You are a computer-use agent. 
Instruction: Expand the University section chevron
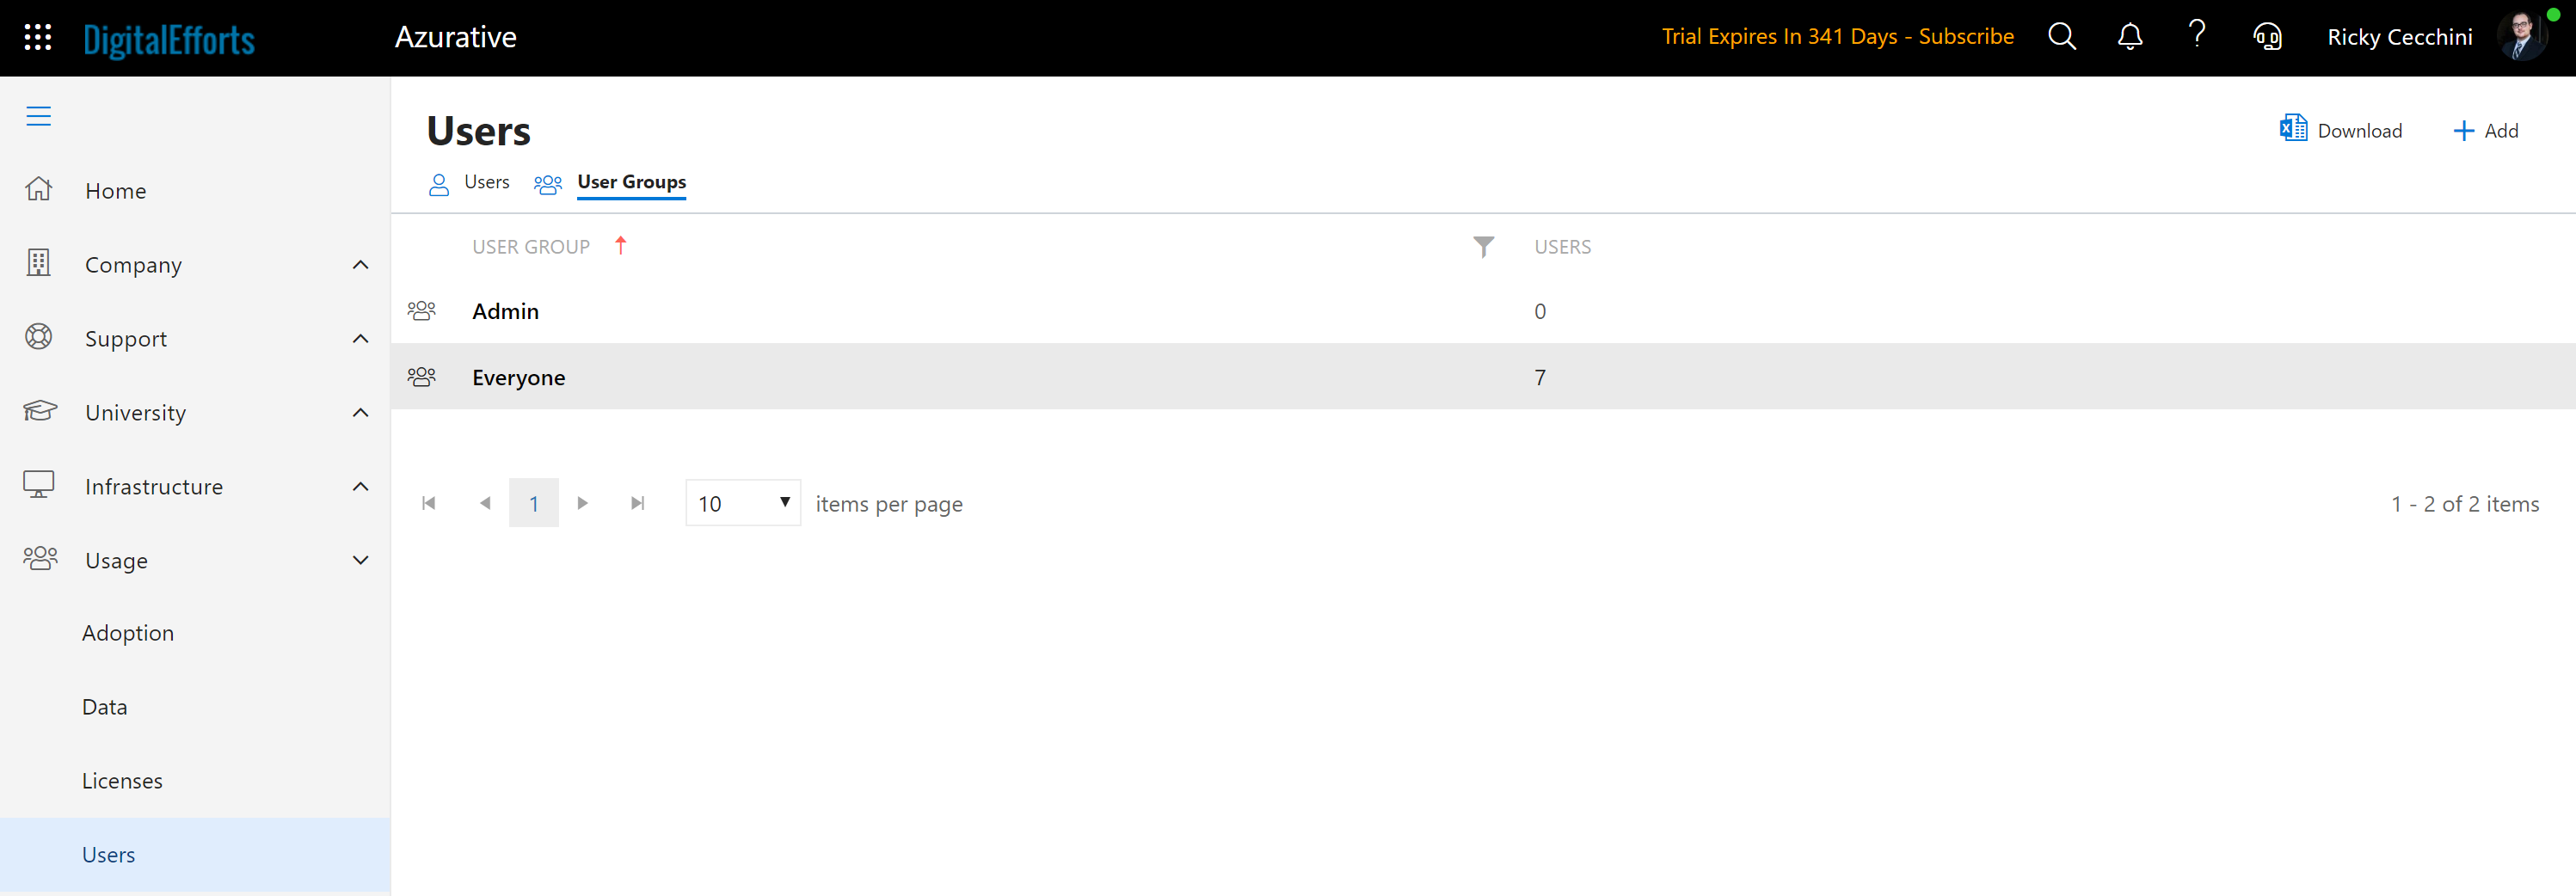tap(361, 413)
